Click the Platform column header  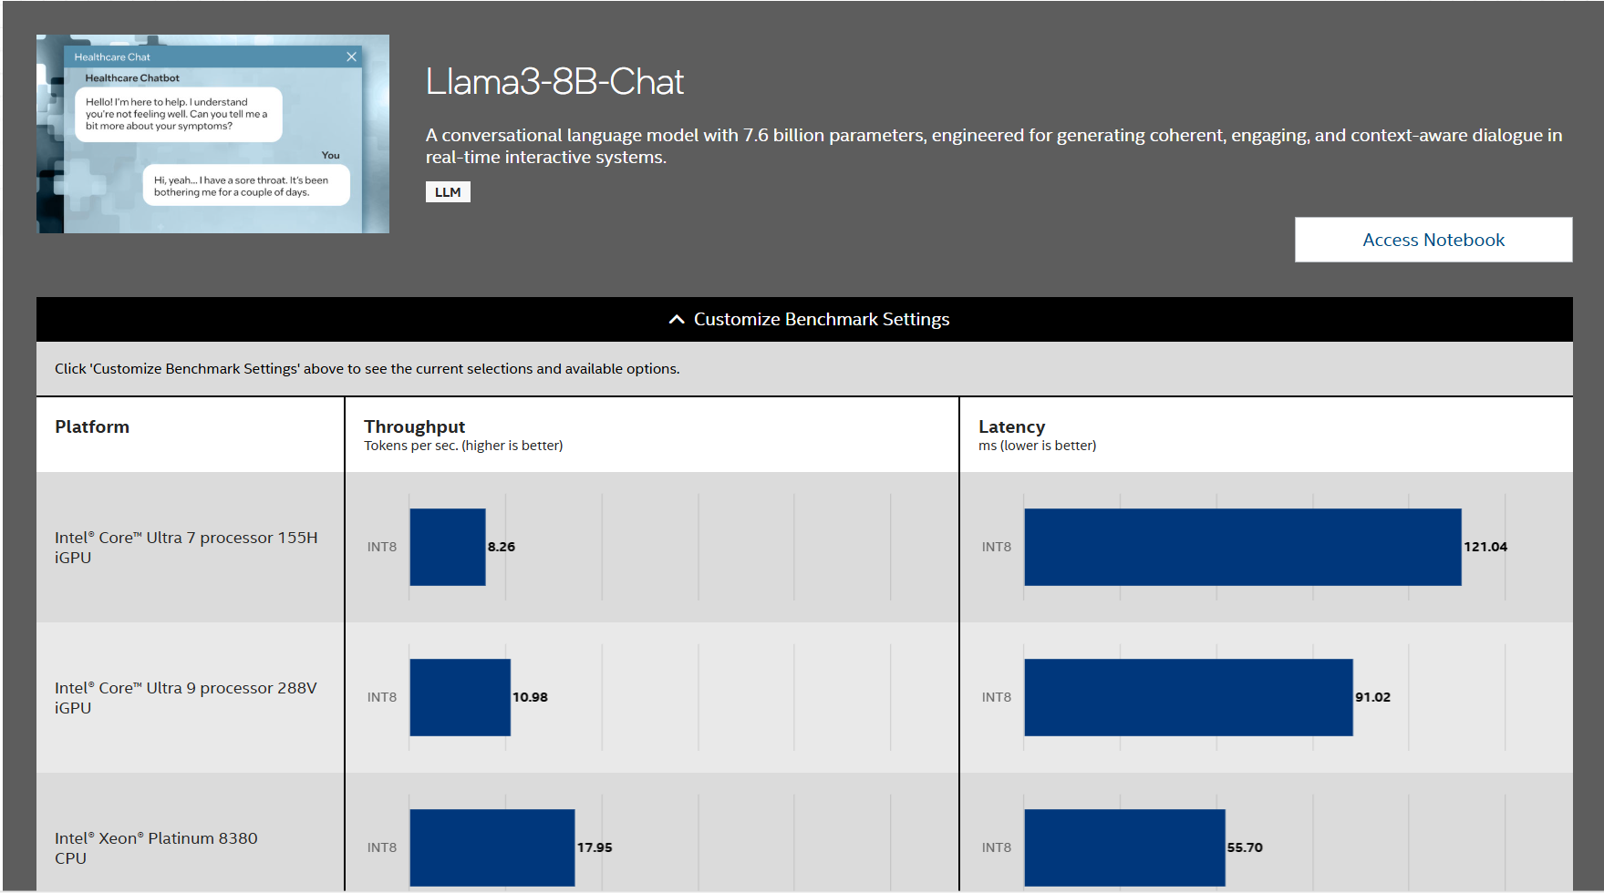click(92, 426)
